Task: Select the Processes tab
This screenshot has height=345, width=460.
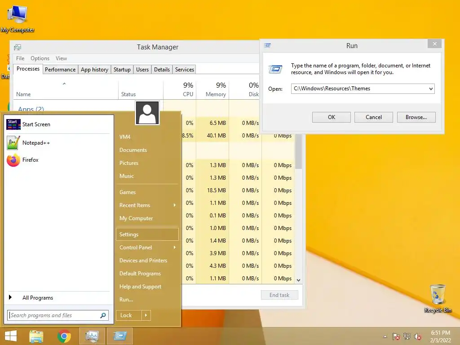Action: pyautogui.click(x=28, y=69)
